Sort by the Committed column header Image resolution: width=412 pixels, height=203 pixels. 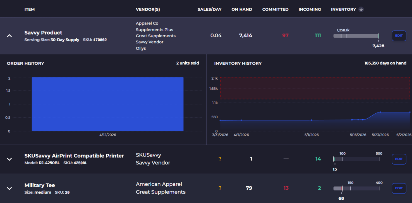tap(275, 9)
